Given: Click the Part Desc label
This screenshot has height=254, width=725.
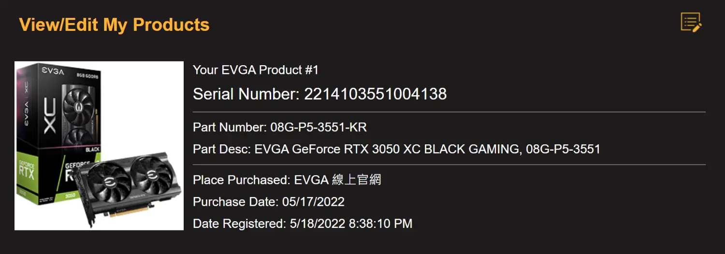Looking at the screenshot, I should [222, 149].
